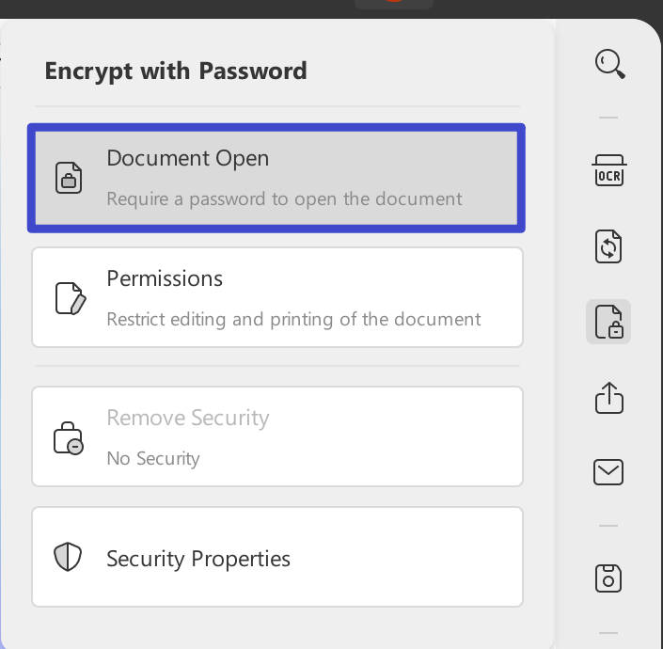
Task: Click the locked-file icon in Document Open
Action: (x=69, y=178)
